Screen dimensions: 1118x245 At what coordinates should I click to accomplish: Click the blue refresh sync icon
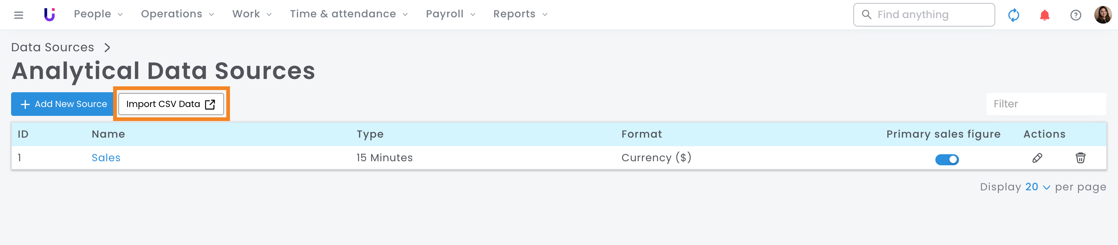1013,15
